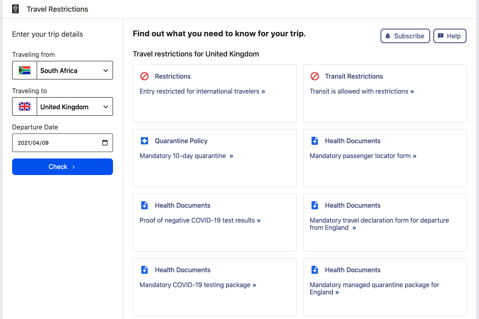Open Mandatory managed quarantine package for England link
The width and height of the screenshot is (479, 319).
[x=374, y=288]
